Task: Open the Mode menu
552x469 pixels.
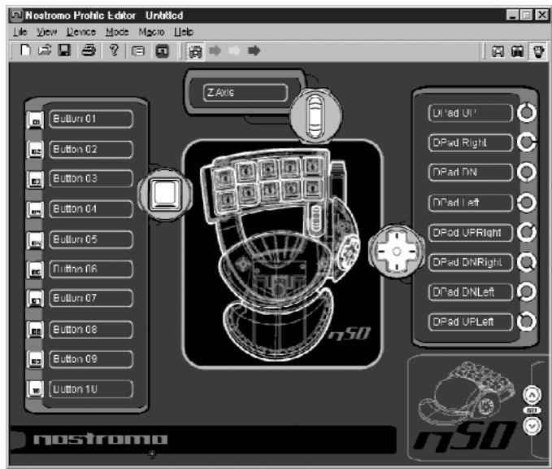Action: pos(117,32)
